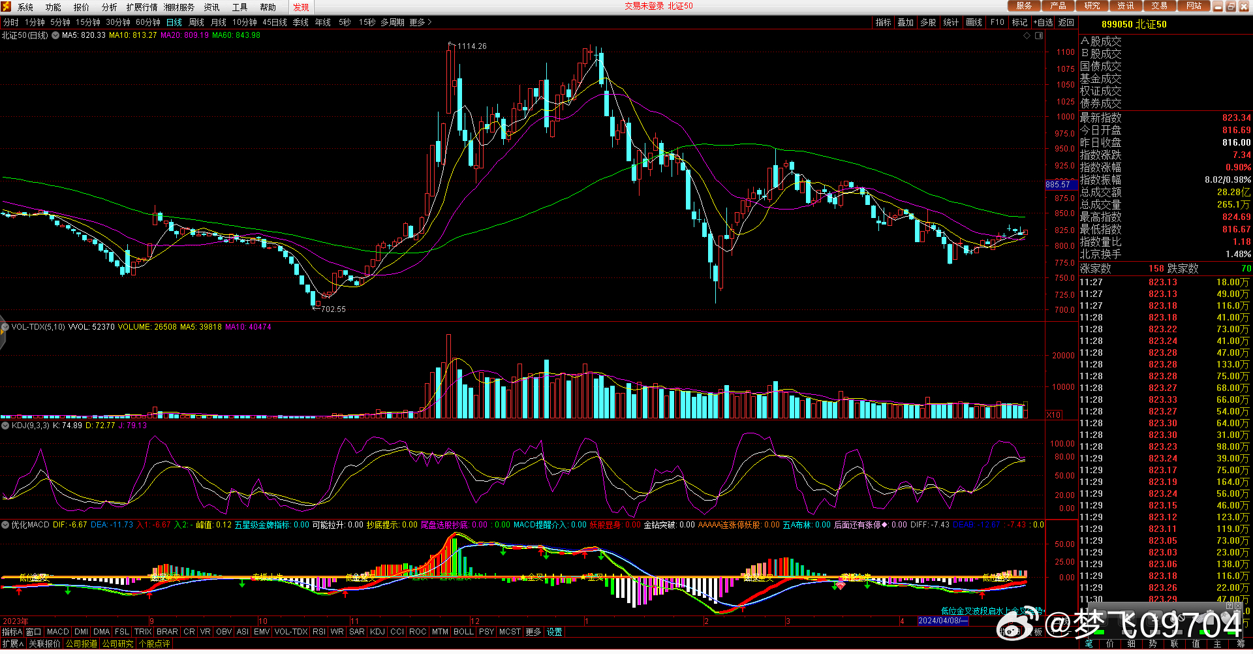Expand the 扩展 panel at bottom left

click(12, 644)
